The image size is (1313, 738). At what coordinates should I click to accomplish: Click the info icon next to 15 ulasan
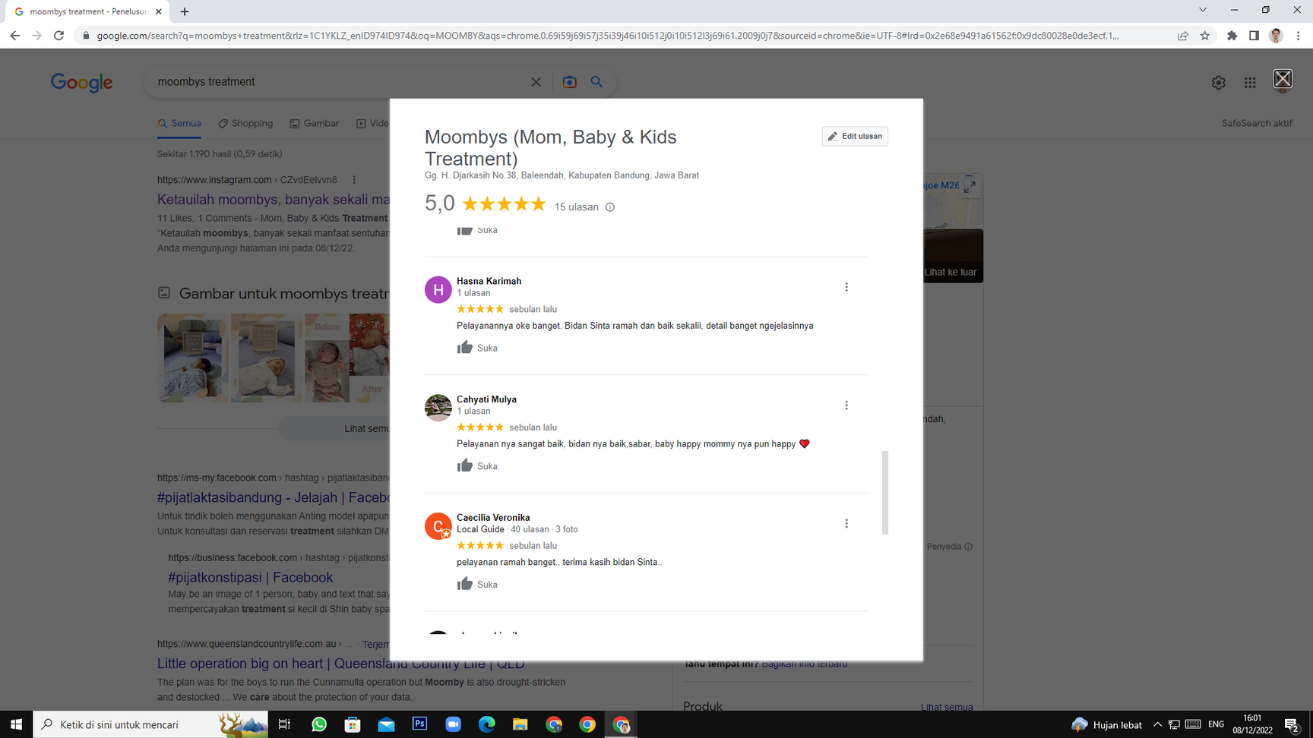(609, 207)
